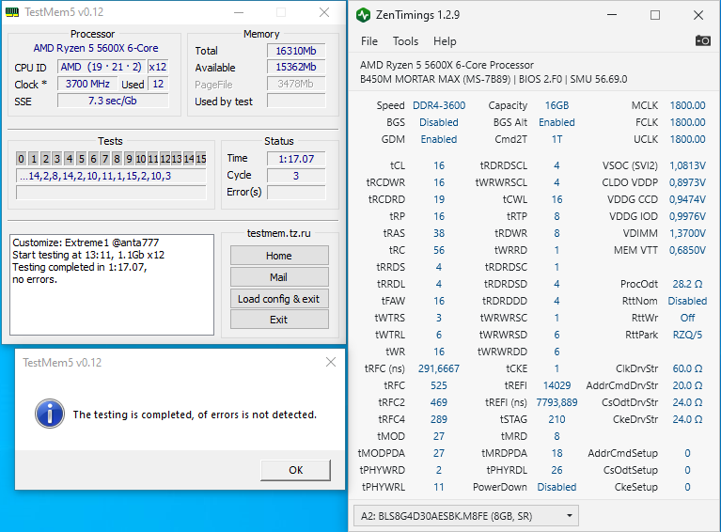
Task: Click the tRCDRD value 19
Action: coord(439,199)
